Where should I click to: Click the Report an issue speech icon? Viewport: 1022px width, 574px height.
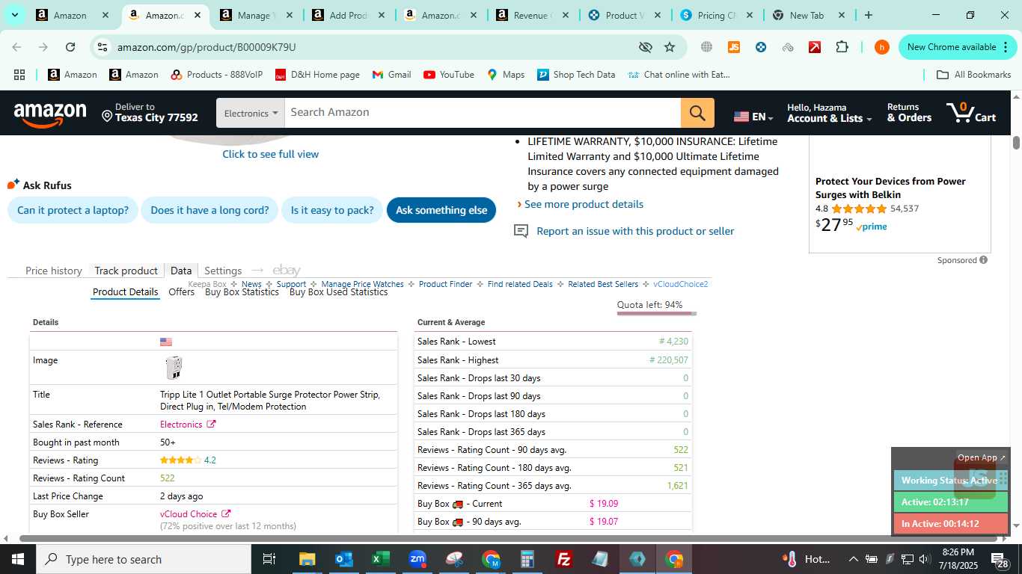pos(521,232)
